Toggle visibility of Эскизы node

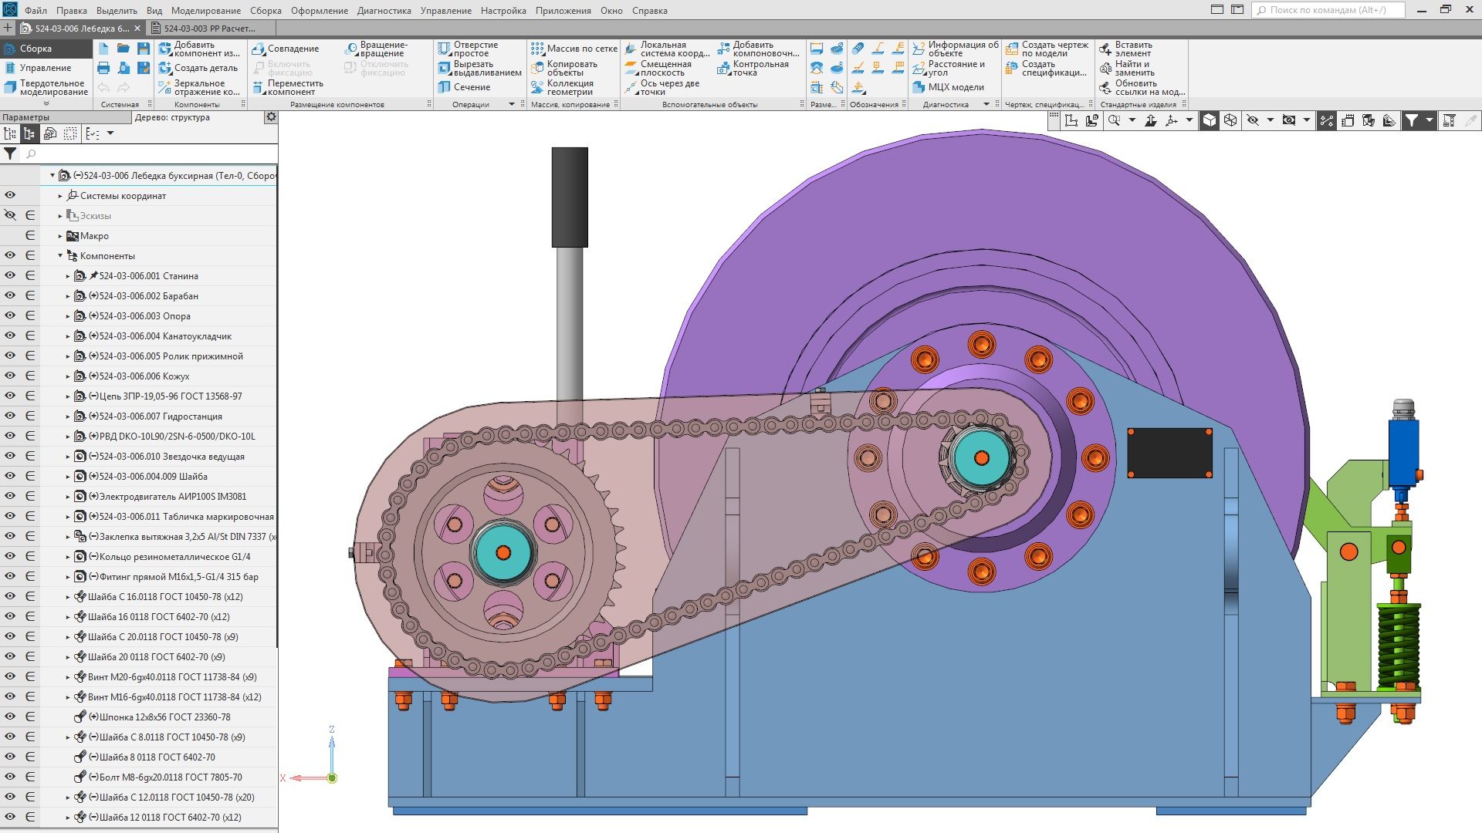click(10, 215)
